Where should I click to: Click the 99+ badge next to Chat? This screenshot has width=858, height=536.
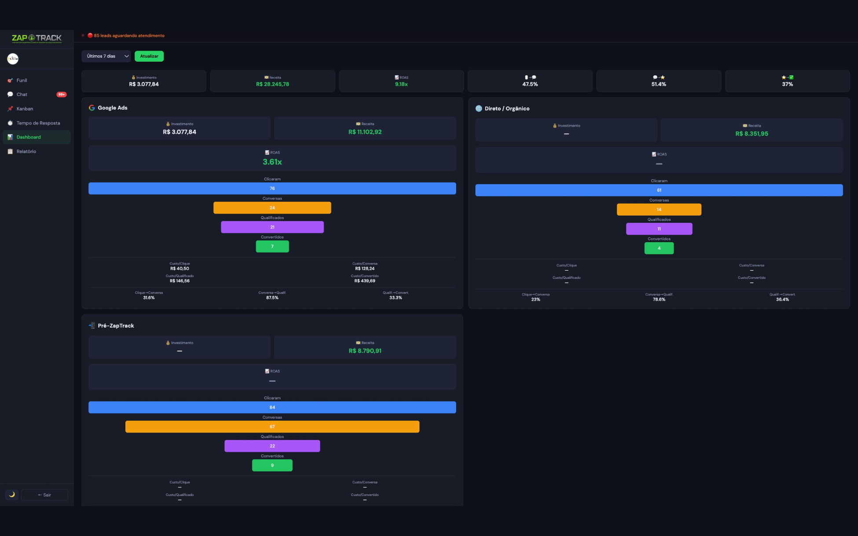[62, 94]
